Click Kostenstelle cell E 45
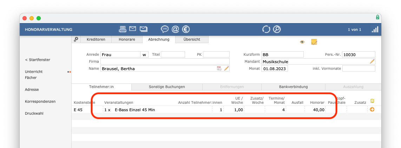Viewport: 401px width, 148px height. click(x=78, y=110)
